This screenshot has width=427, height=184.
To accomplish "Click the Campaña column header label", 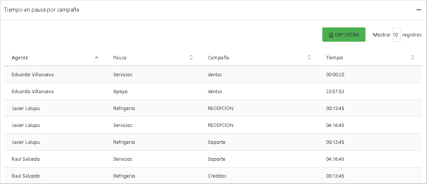I will pos(218,57).
